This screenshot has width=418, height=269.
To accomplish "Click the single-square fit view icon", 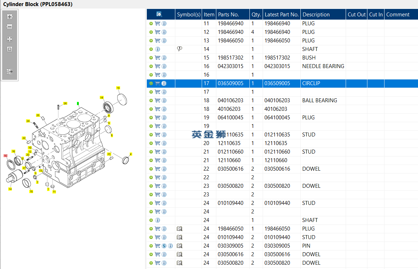I will pyautogui.click(x=10, y=49).
